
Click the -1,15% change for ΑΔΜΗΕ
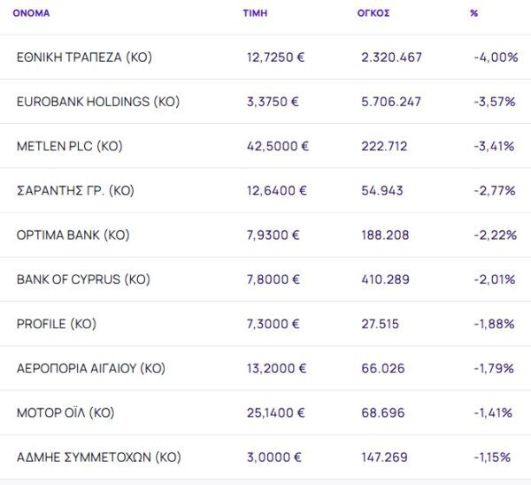tap(491, 458)
